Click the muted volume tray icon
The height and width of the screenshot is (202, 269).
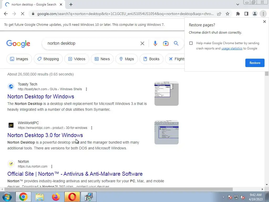pos(242,197)
